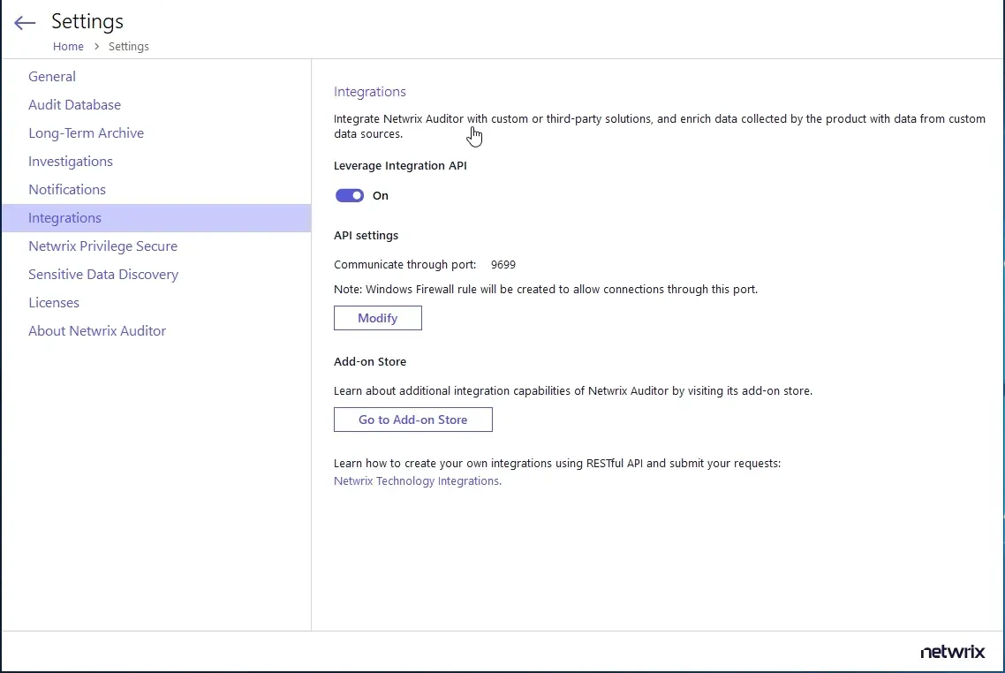View Sensitive Data Discovery settings
Viewport: 1005px width, 673px height.
coord(103,274)
